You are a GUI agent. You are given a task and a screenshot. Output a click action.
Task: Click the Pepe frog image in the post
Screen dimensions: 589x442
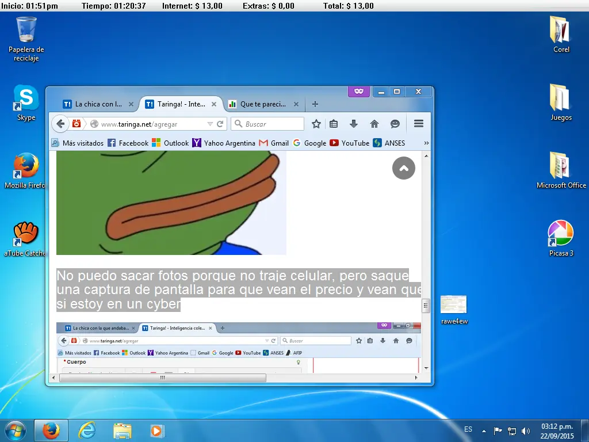click(171, 203)
